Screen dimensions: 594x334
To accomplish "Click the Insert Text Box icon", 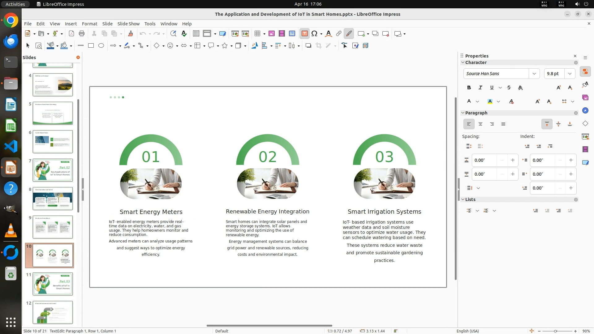I will coord(304,34).
